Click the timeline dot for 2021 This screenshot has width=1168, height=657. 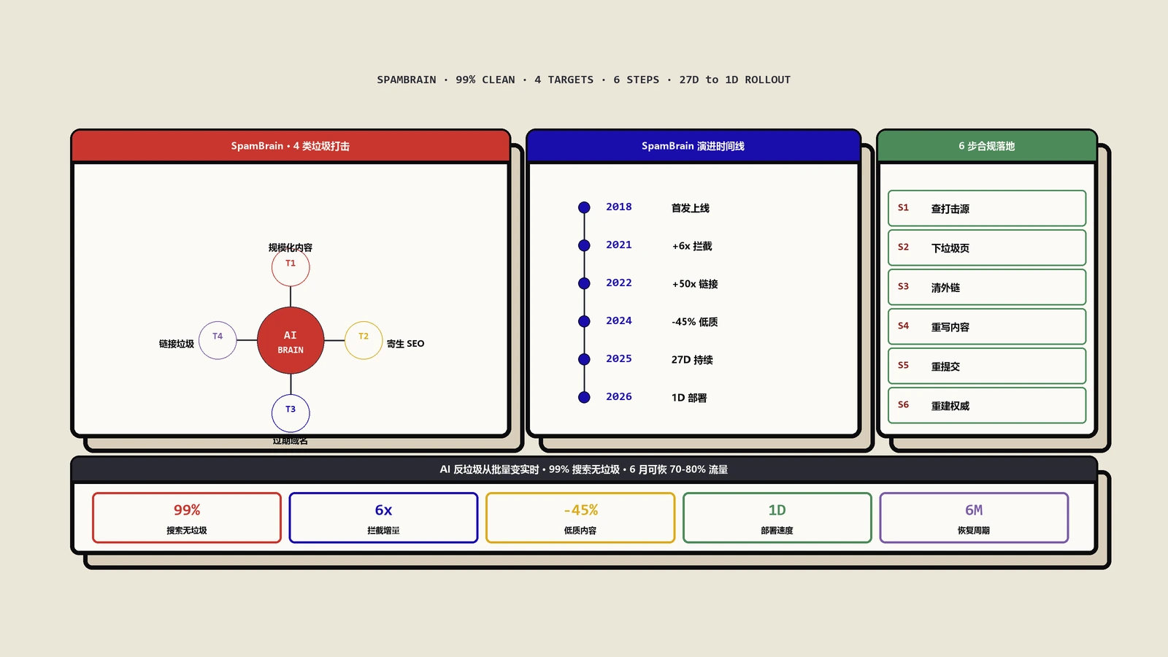[584, 245]
